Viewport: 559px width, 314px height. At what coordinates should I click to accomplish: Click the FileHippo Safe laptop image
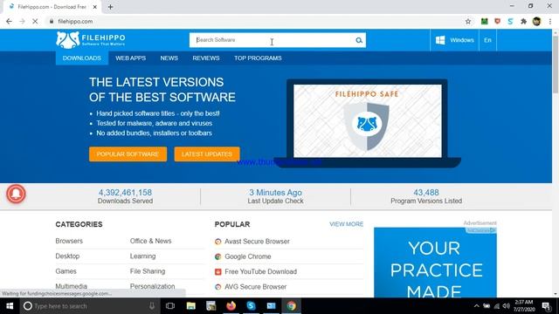coord(367,124)
